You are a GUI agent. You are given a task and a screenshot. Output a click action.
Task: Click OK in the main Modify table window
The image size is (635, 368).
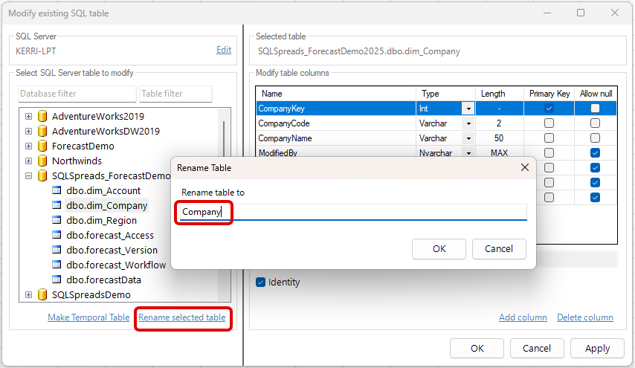[477, 348]
